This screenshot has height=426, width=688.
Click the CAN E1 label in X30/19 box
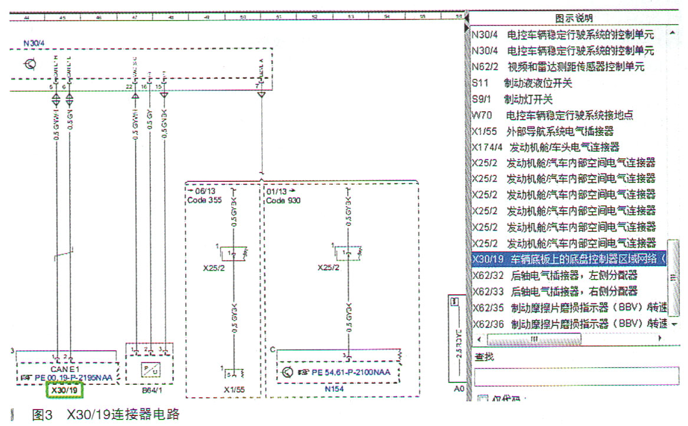[x=65, y=369]
